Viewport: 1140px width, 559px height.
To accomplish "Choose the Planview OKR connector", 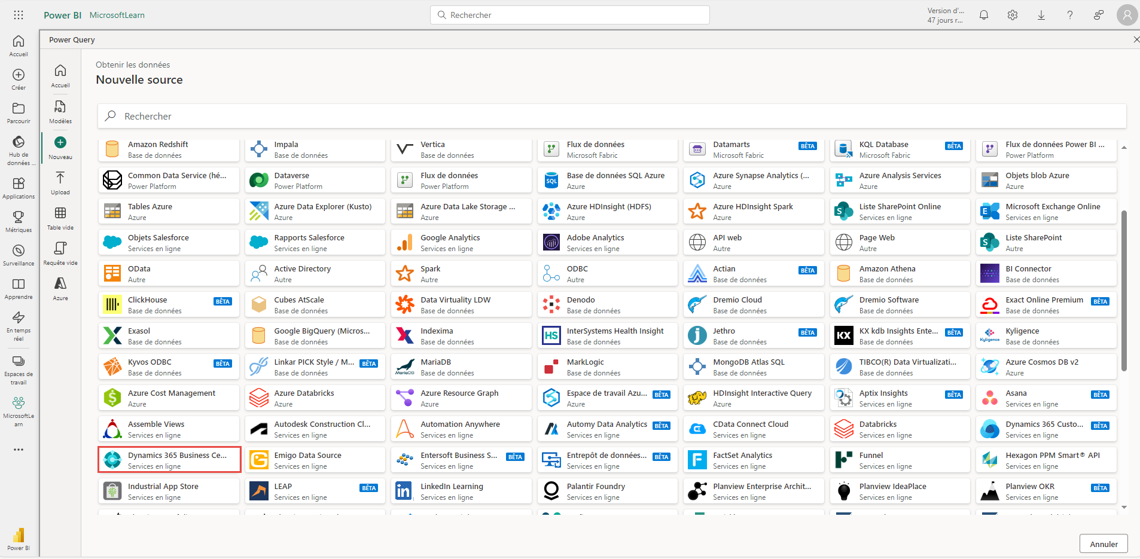I will pos(1047,491).
